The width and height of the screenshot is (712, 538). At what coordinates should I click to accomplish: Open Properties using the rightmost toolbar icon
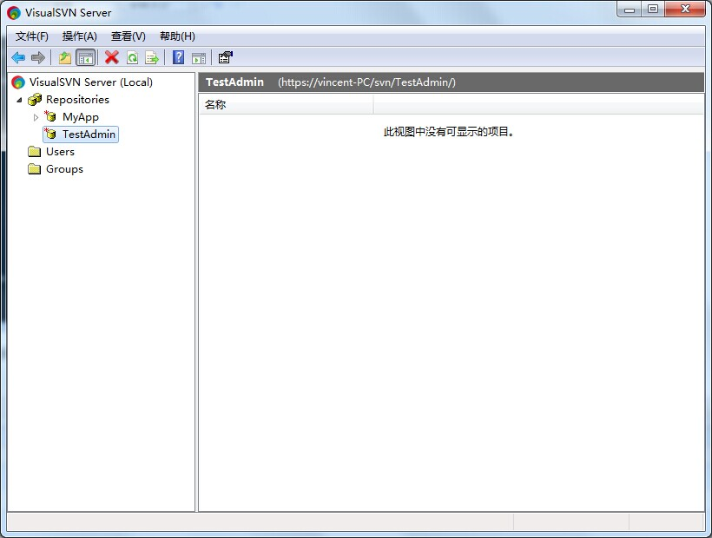click(x=224, y=57)
